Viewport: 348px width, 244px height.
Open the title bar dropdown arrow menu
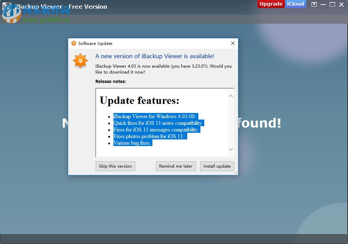coord(314,5)
